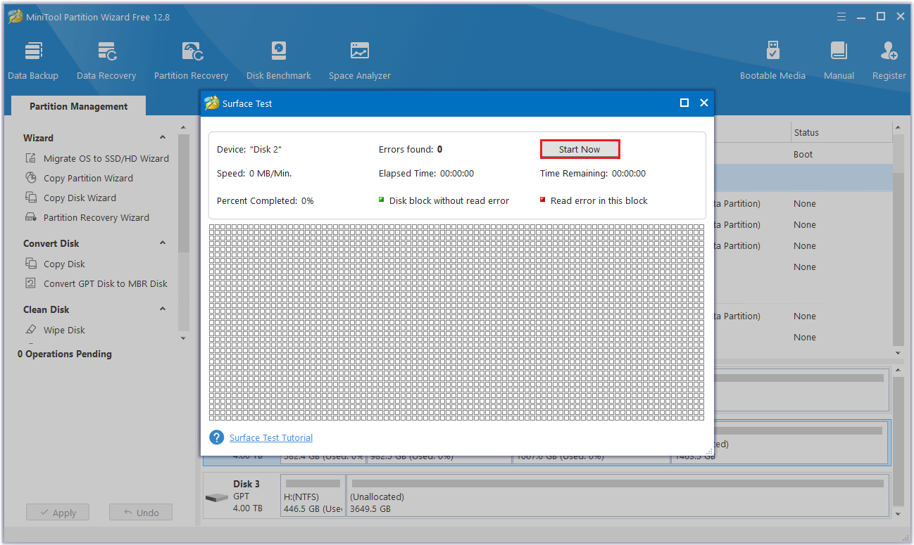Click the Apply button

coord(58,513)
